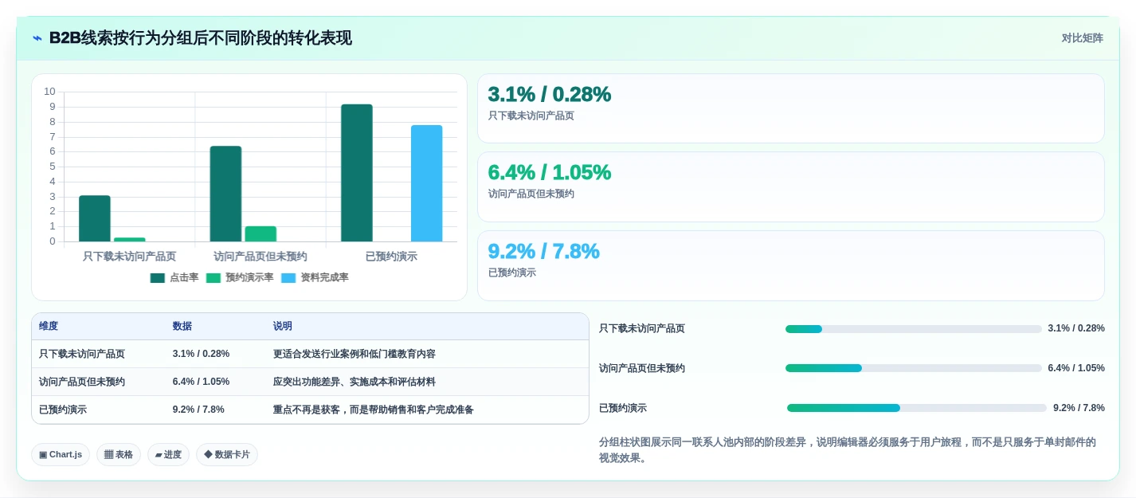Click the y-axis value 10
Image resolution: width=1136 pixels, height=498 pixels.
point(49,92)
